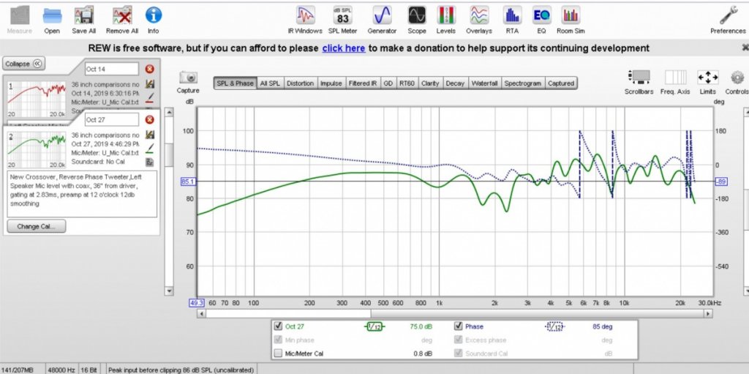The height and width of the screenshot is (374, 749).
Task: Open the IR Windows tool
Action: (305, 16)
